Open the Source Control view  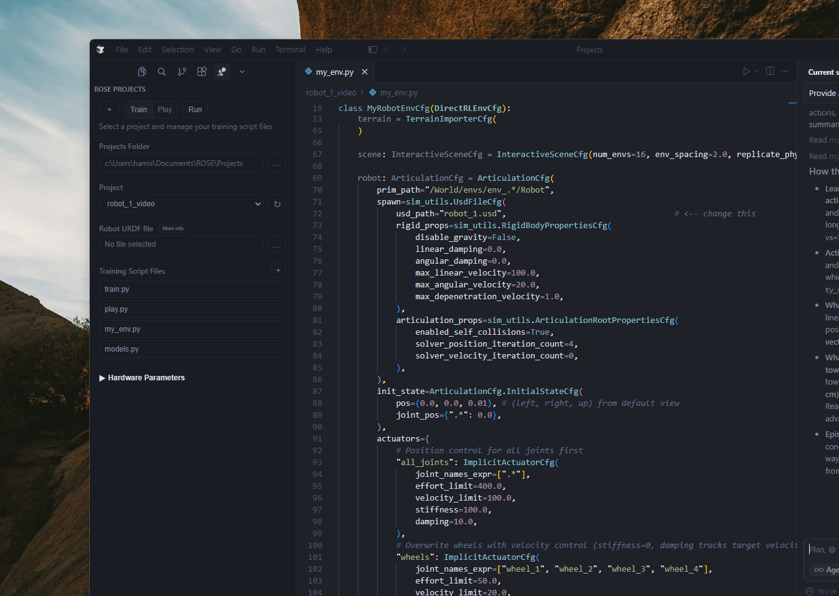click(x=182, y=72)
